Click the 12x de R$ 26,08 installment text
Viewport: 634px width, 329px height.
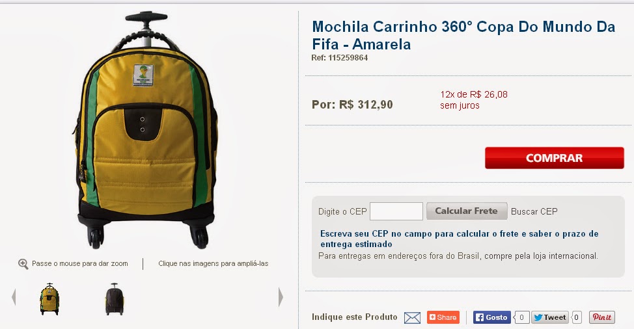click(473, 94)
